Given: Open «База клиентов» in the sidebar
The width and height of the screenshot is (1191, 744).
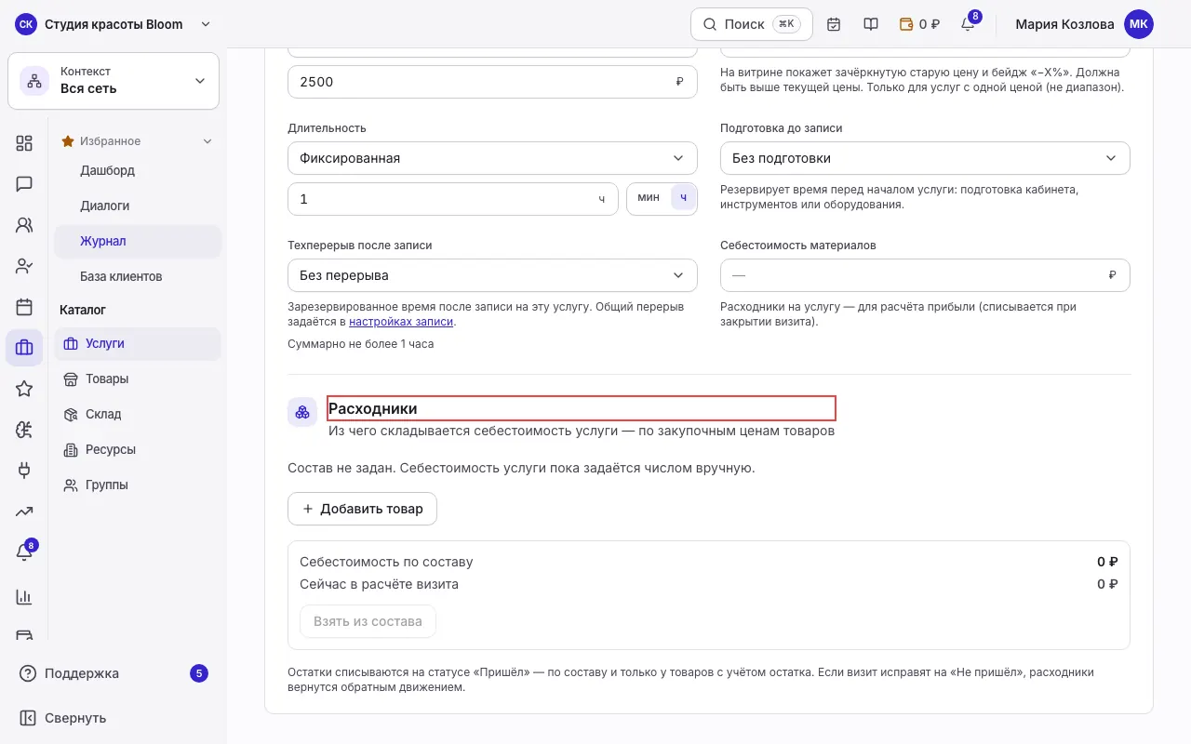Looking at the screenshot, I should pos(138,276).
